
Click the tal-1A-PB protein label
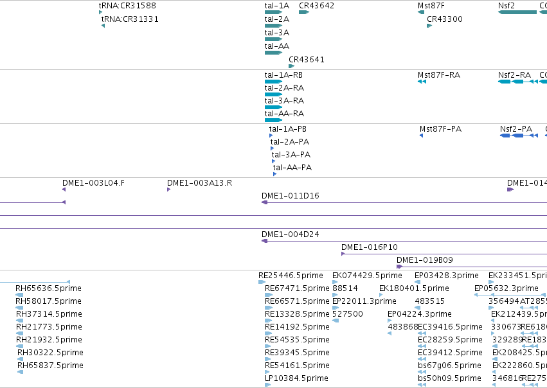(x=288, y=129)
